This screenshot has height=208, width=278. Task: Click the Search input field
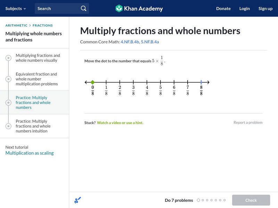coord(57,8)
